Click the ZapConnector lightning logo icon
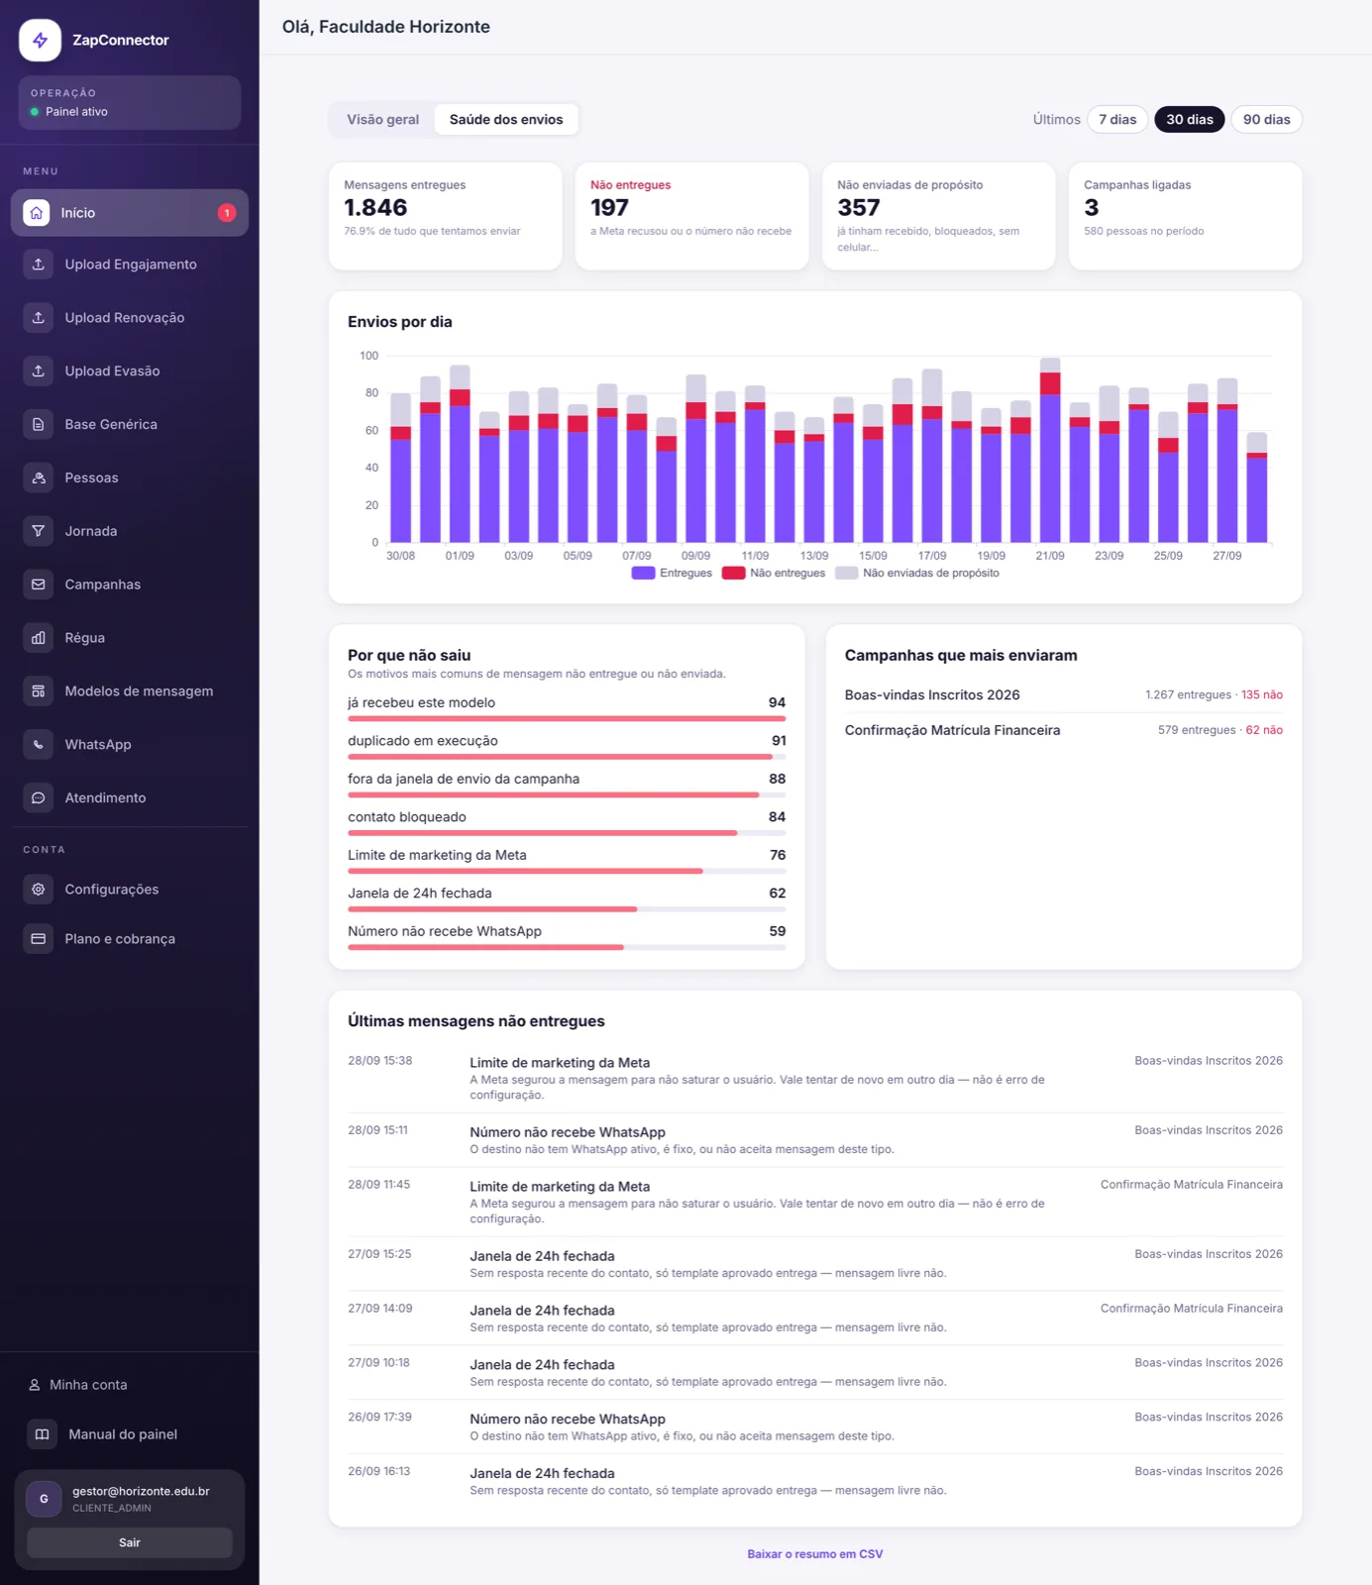Image resolution: width=1372 pixels, height=1585 pixels. (x=40, y=40)
